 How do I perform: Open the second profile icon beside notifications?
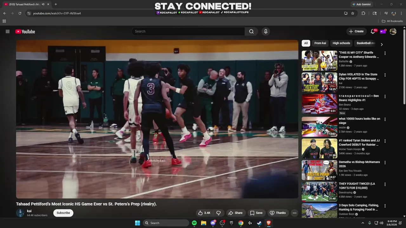click(383, 31)
